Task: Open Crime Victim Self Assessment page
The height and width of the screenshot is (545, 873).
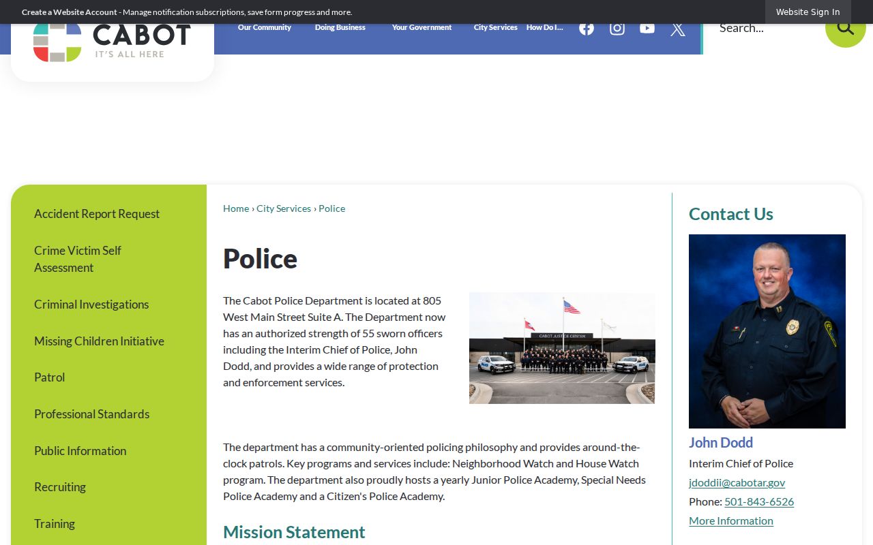Action: 78,259
